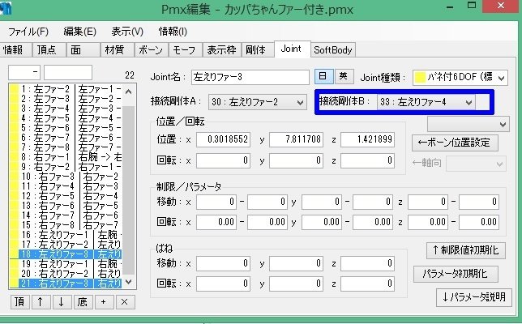Image resolution: width=522 pixels, height=324 pixels.
Task: Click the PmxEditor app icon in title bar
Action: (x=6, y=8)
